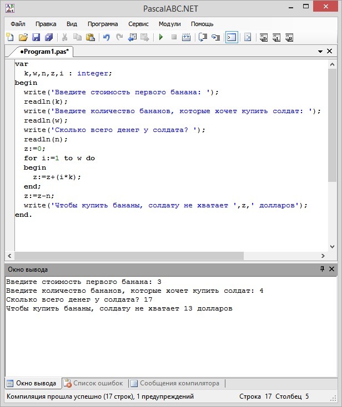The width and height of the screenshot is (342, 407).
Task: Switch to Сообщения компилятора tab
Action: point(175,383)
